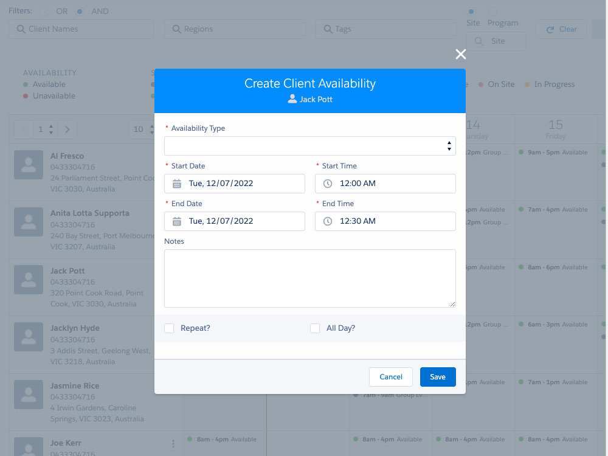This screenshot has width=608, height=456.
Task: Enable the Repeat? checkbox
Action: point(169,328)
